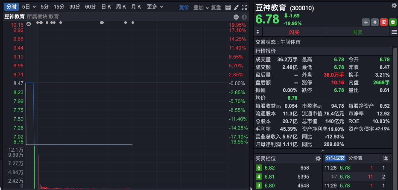Click the 闪买 quick buy button
Image resolution: width=398 pixels, height=190 pixels.
click(x=294, y=32)
